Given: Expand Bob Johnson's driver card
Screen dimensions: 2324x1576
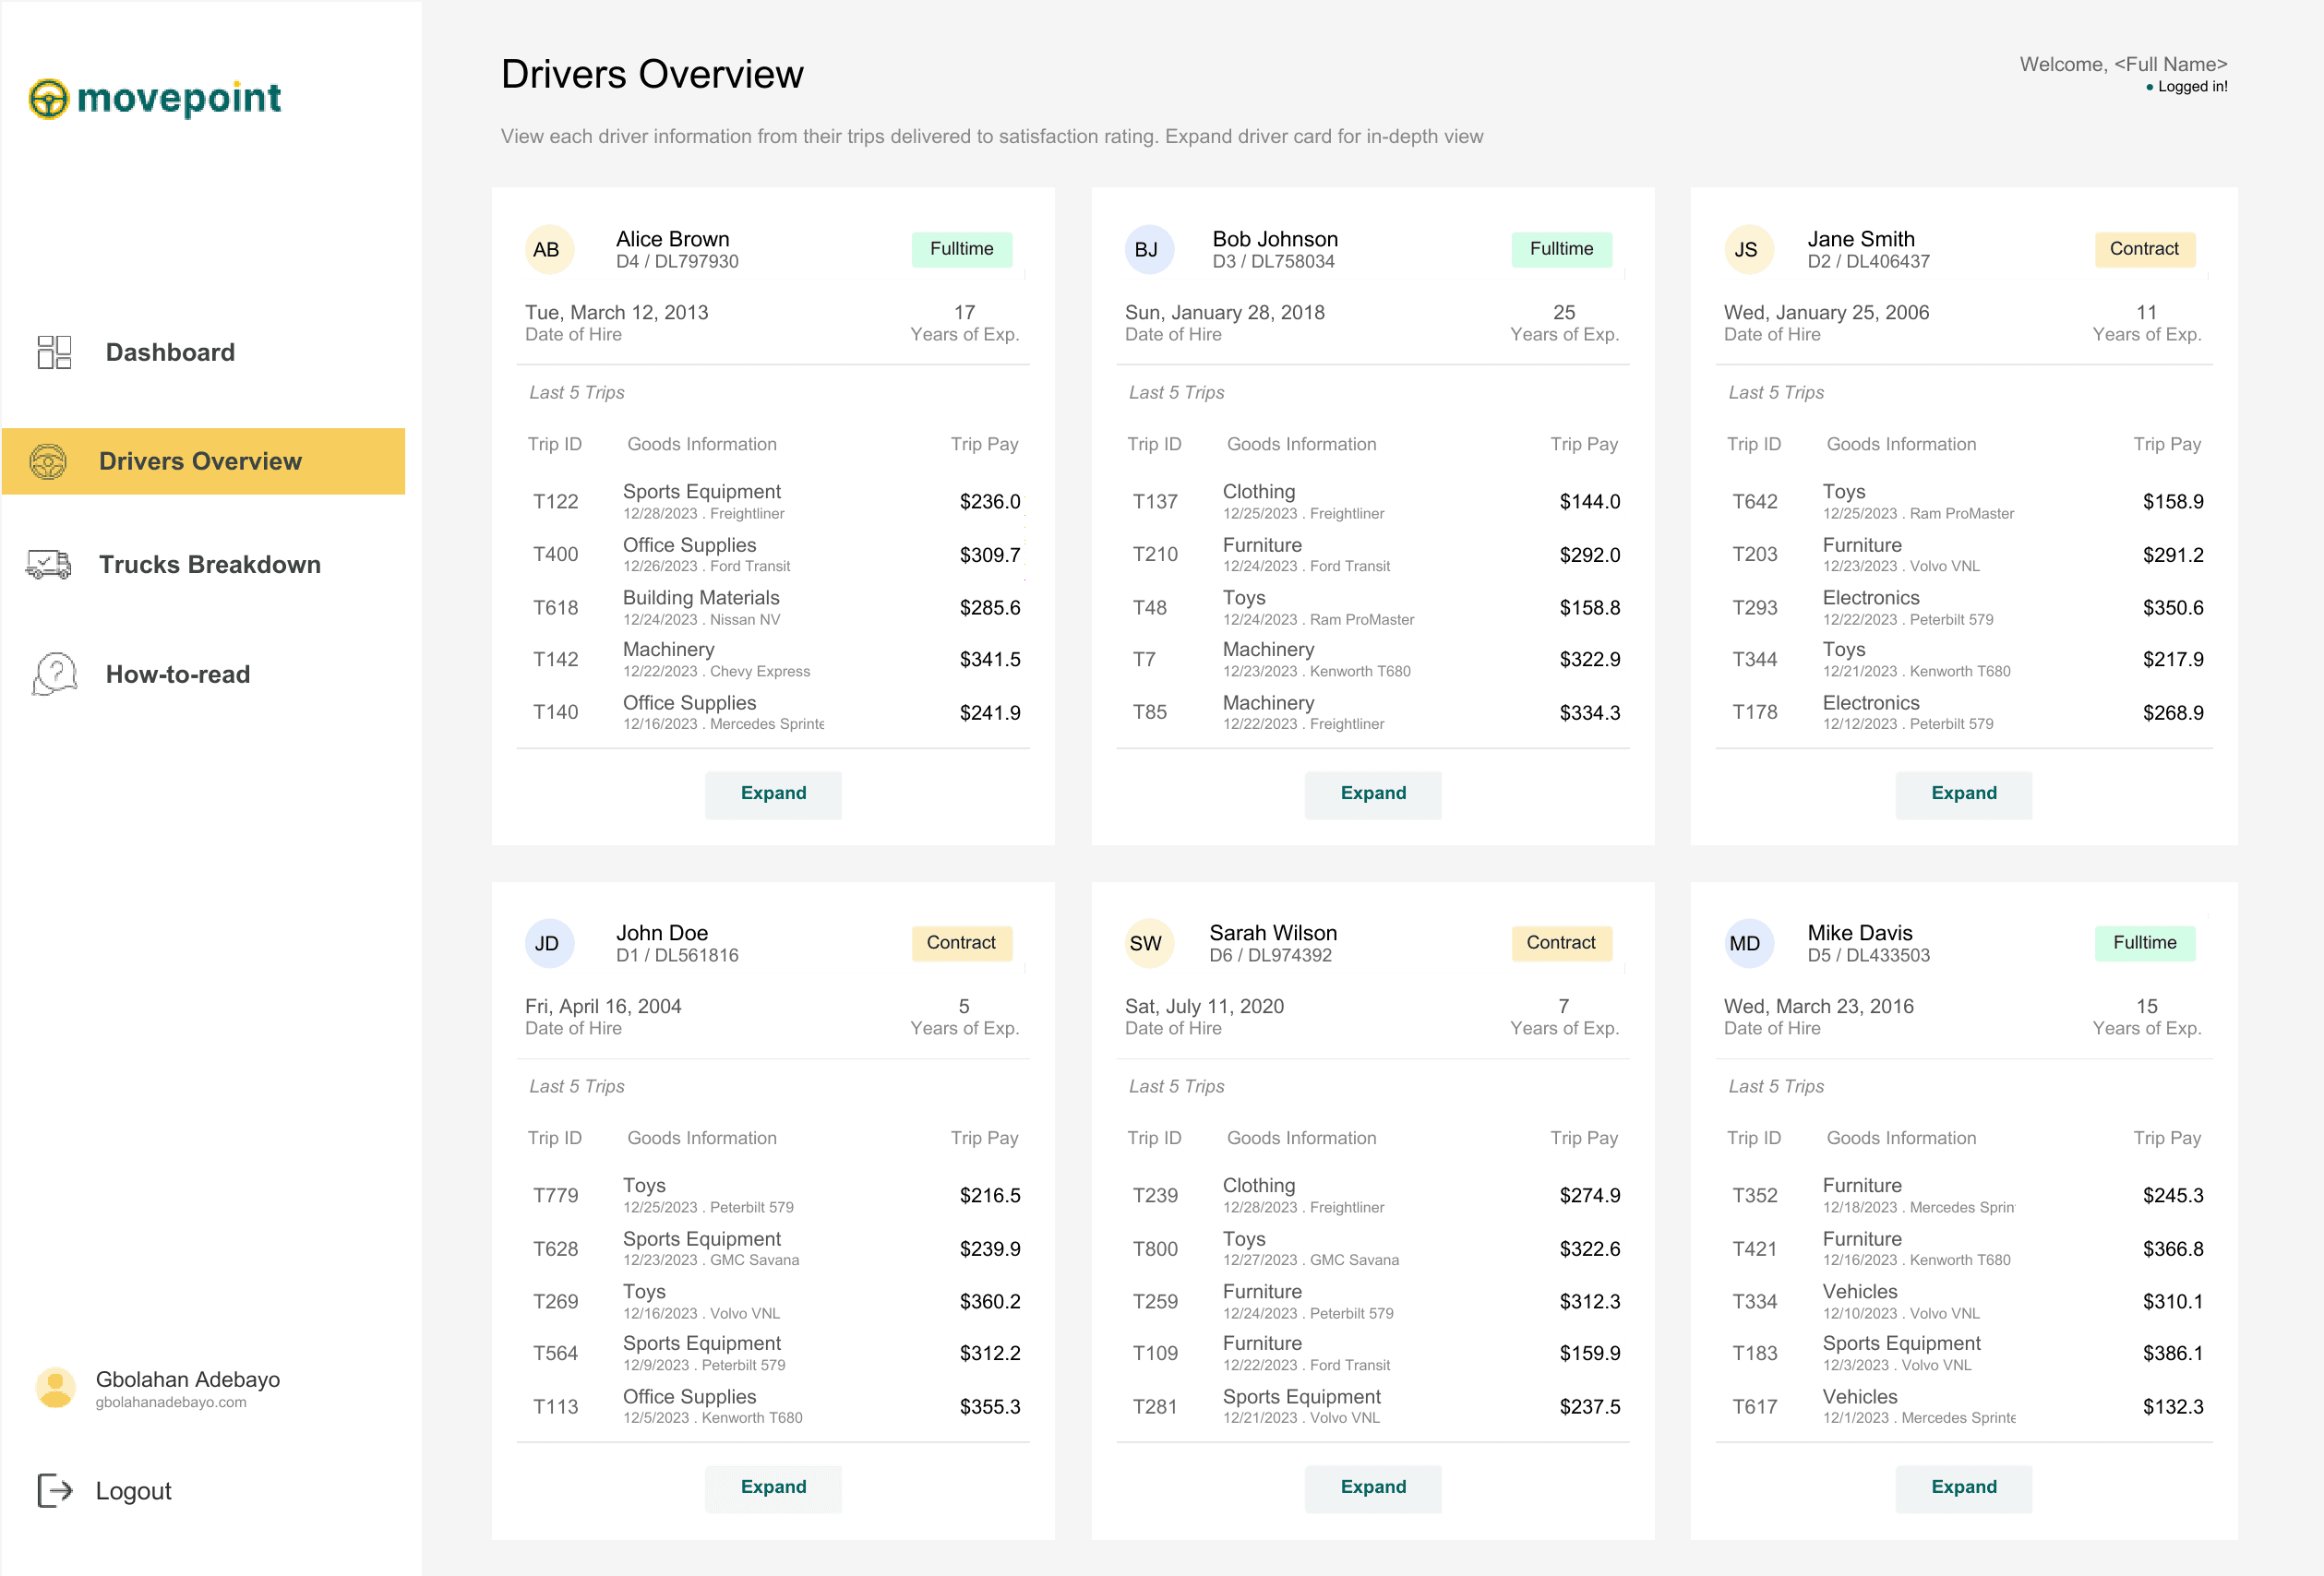Looking at the screenshot, I should (1372, 794).
